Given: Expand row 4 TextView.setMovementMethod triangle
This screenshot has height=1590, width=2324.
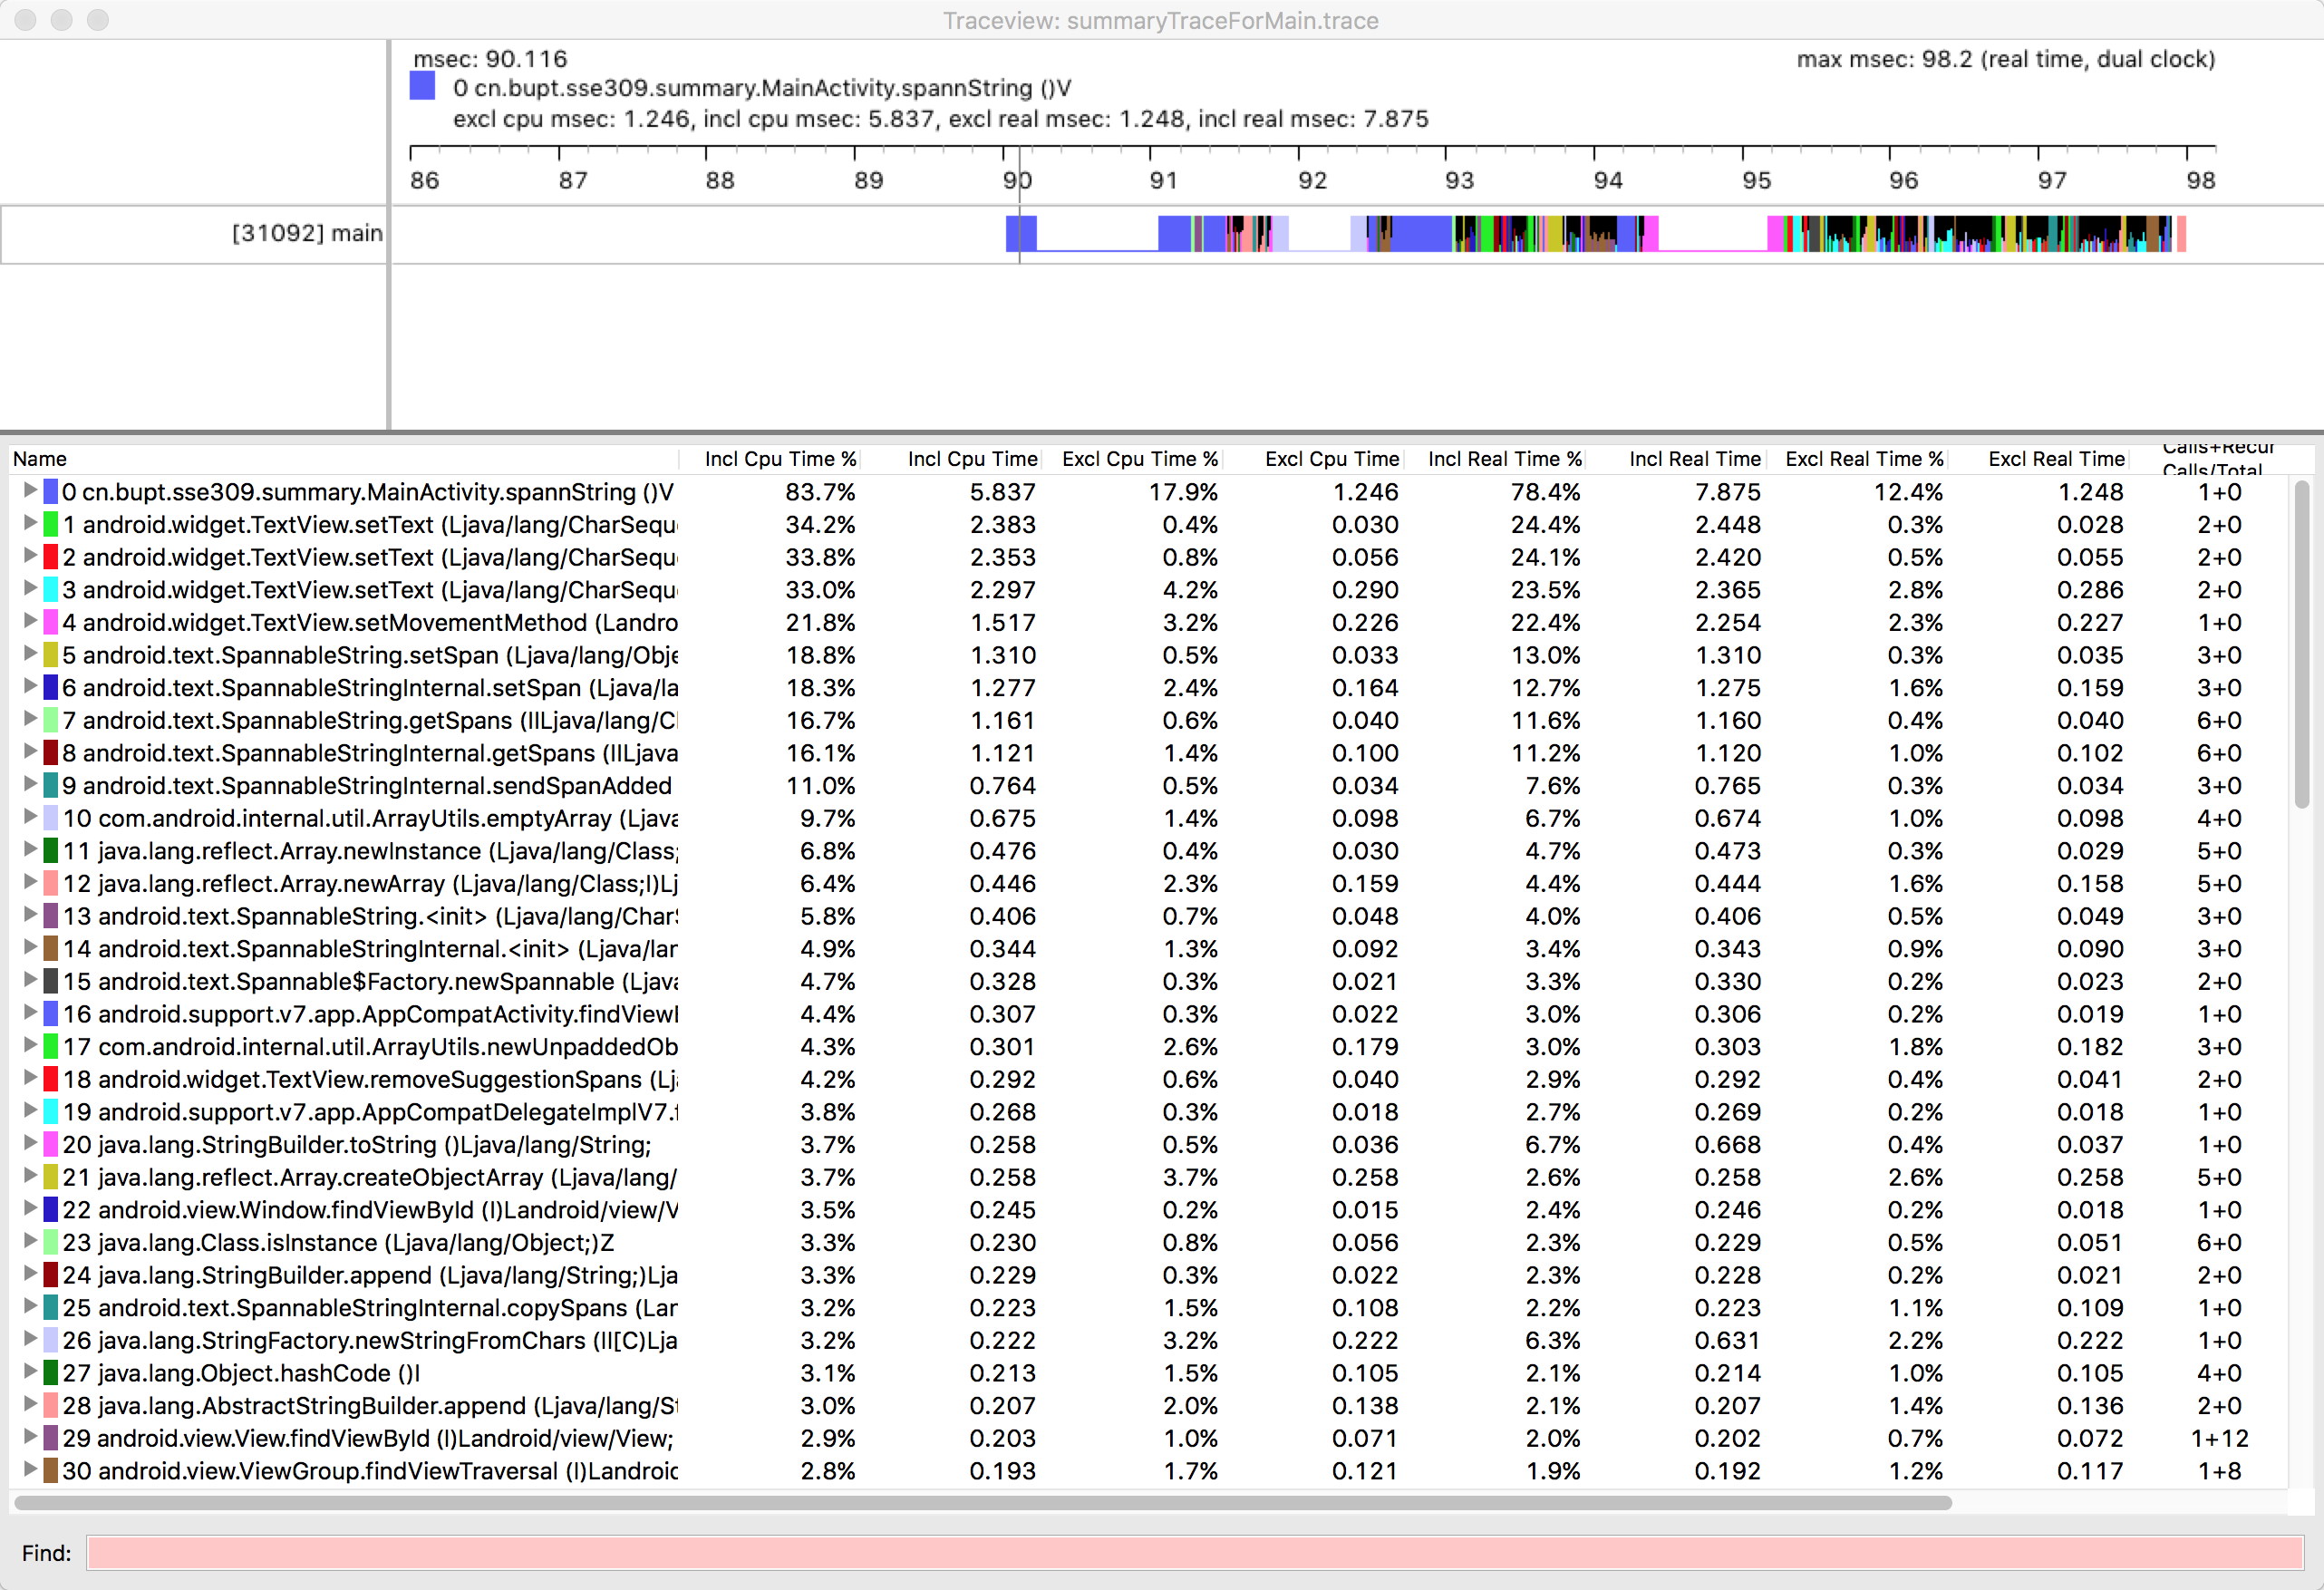Looking at the screenshot, I should 30,621.
